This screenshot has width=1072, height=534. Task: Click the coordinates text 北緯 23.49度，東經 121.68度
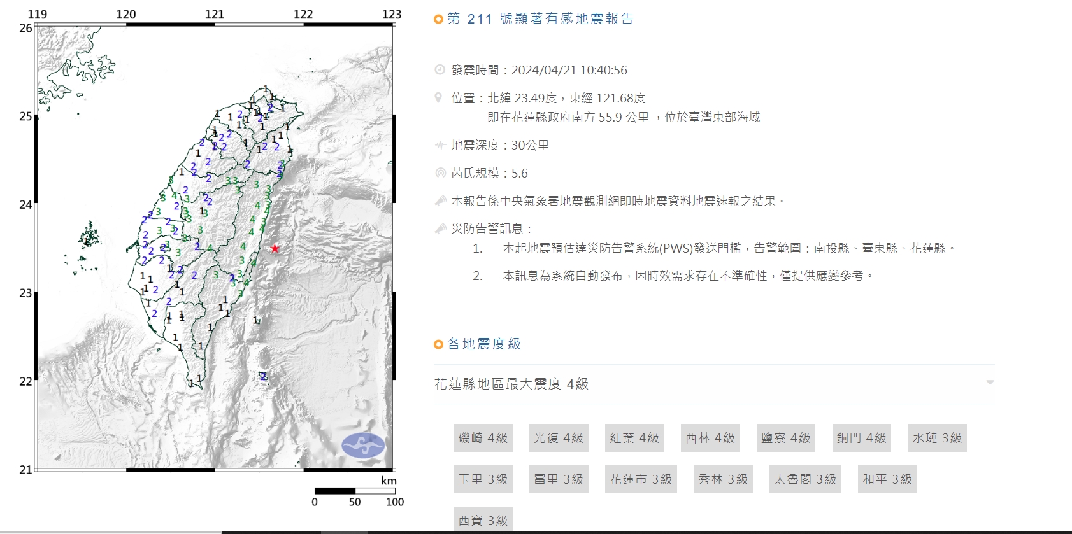(567, 98)
